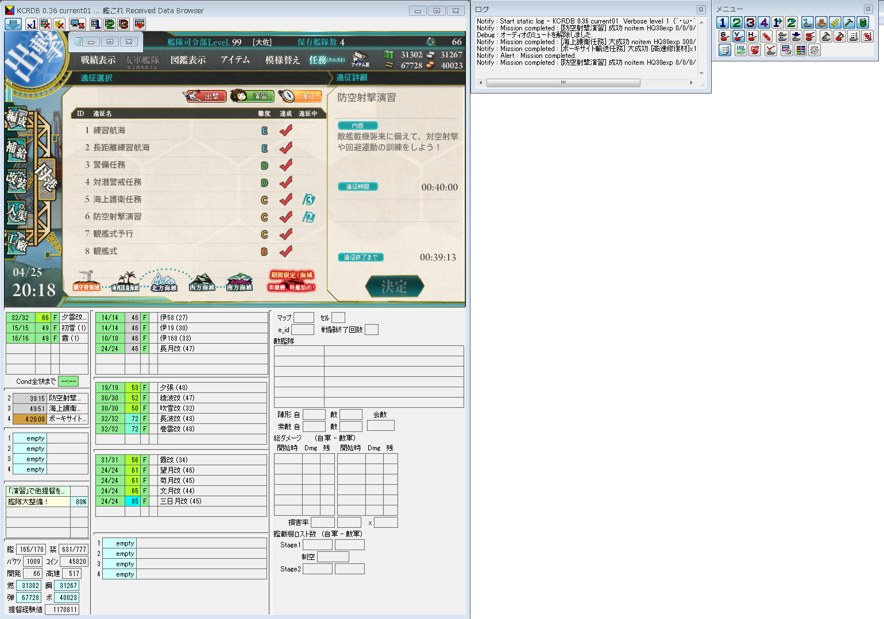
Task: Select fleet 1 button in Menu window
Action: (x=723, y=22)
